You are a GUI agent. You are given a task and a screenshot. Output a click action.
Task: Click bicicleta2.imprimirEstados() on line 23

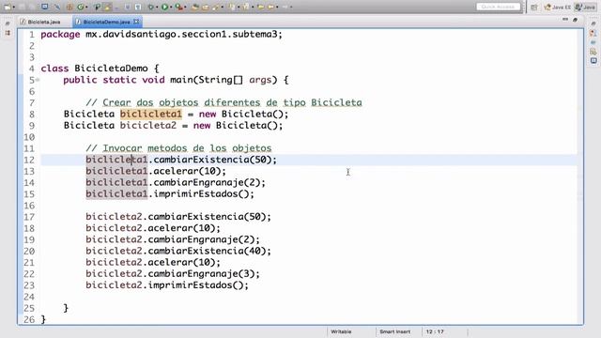pyautogui.click(x=164, y=285)
